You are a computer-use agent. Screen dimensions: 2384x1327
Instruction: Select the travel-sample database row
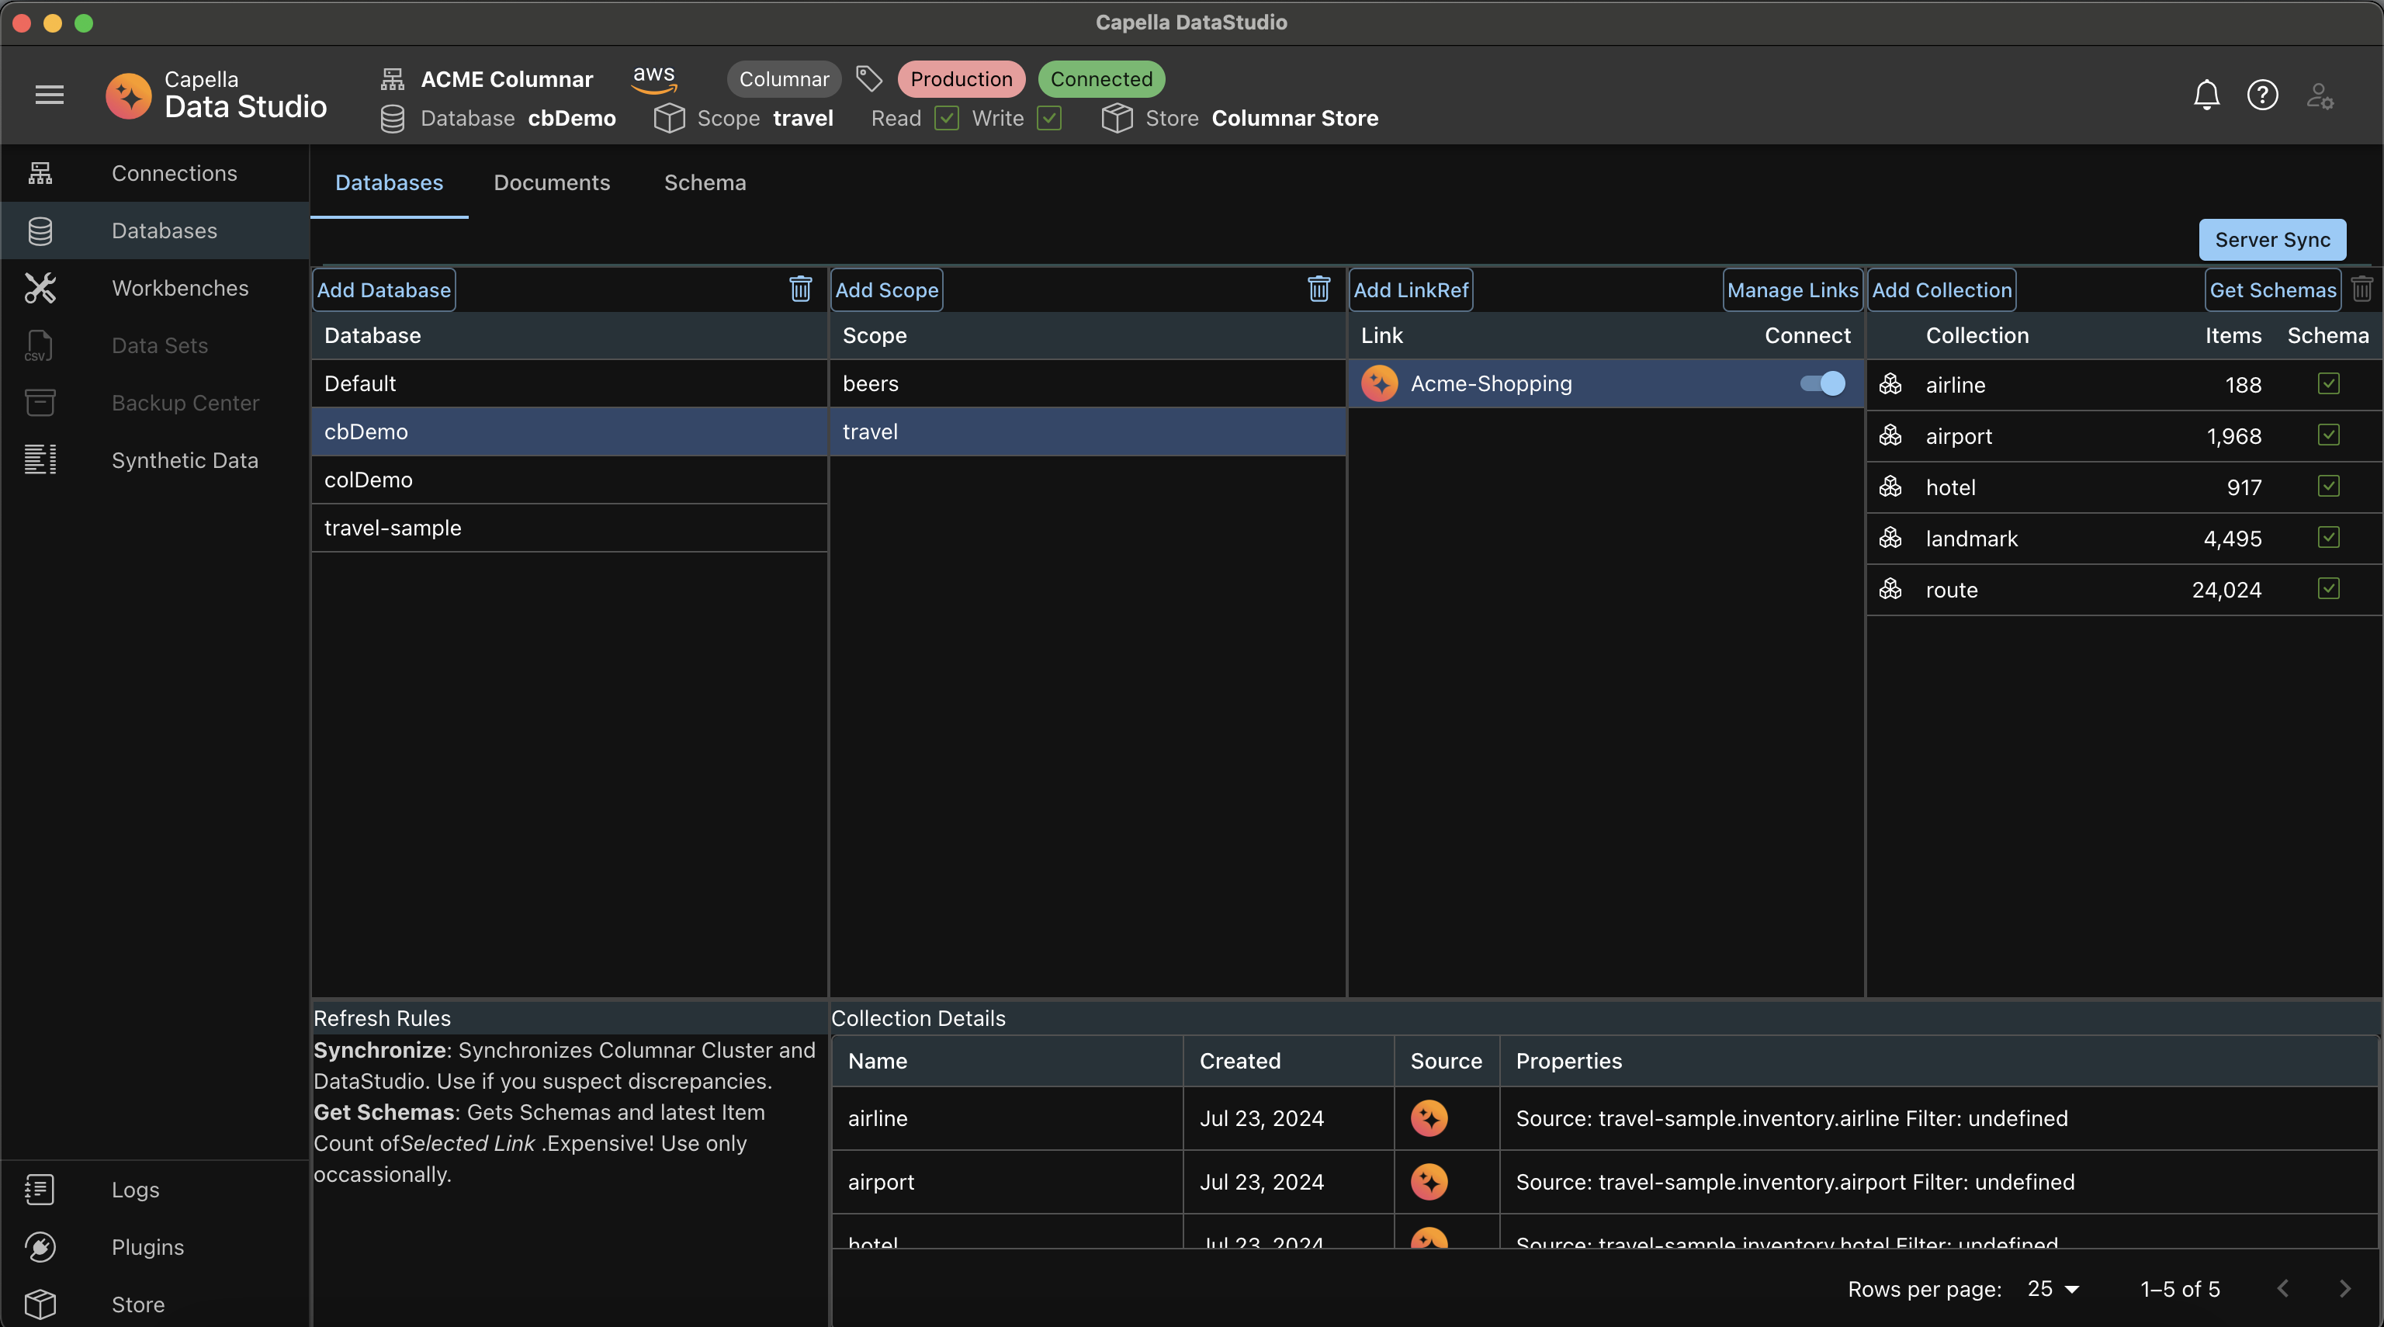click(x=569, y=528)
